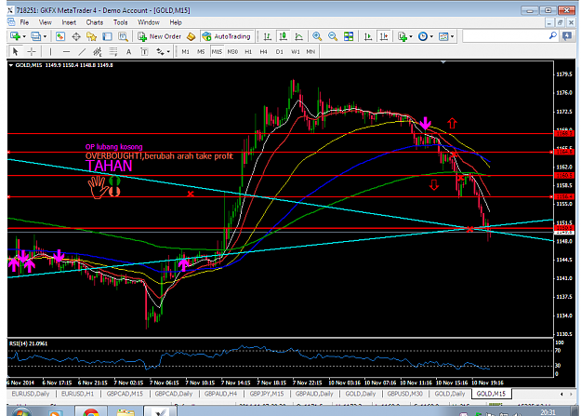Activate the standard cursor arrow
Viewport: 581px width, 416px height.
15,51
